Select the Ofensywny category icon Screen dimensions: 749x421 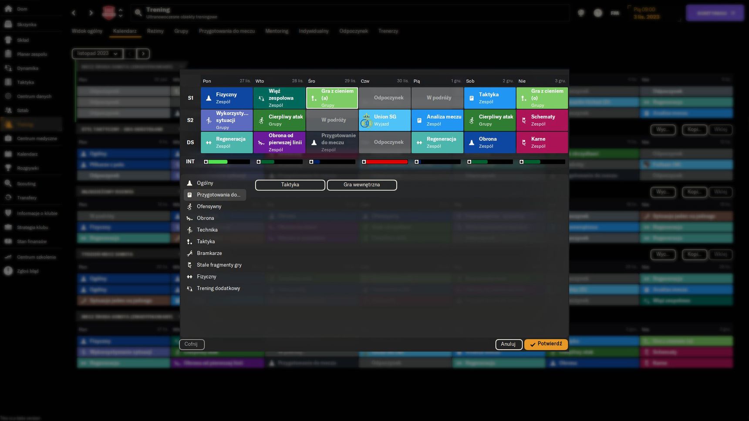tap(189, 207)
